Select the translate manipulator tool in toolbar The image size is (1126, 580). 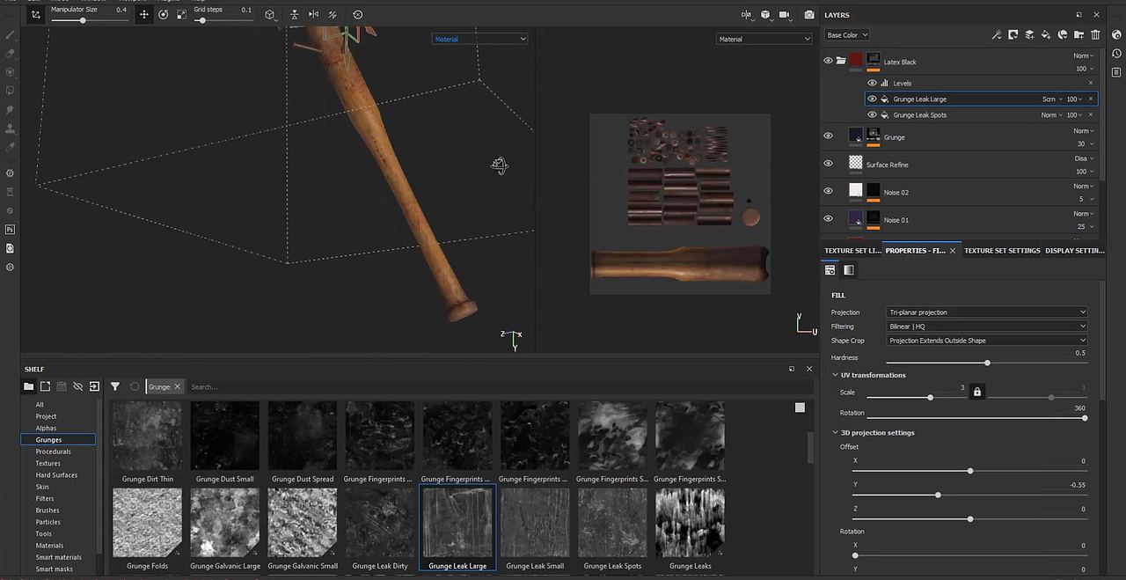(144, 15)
